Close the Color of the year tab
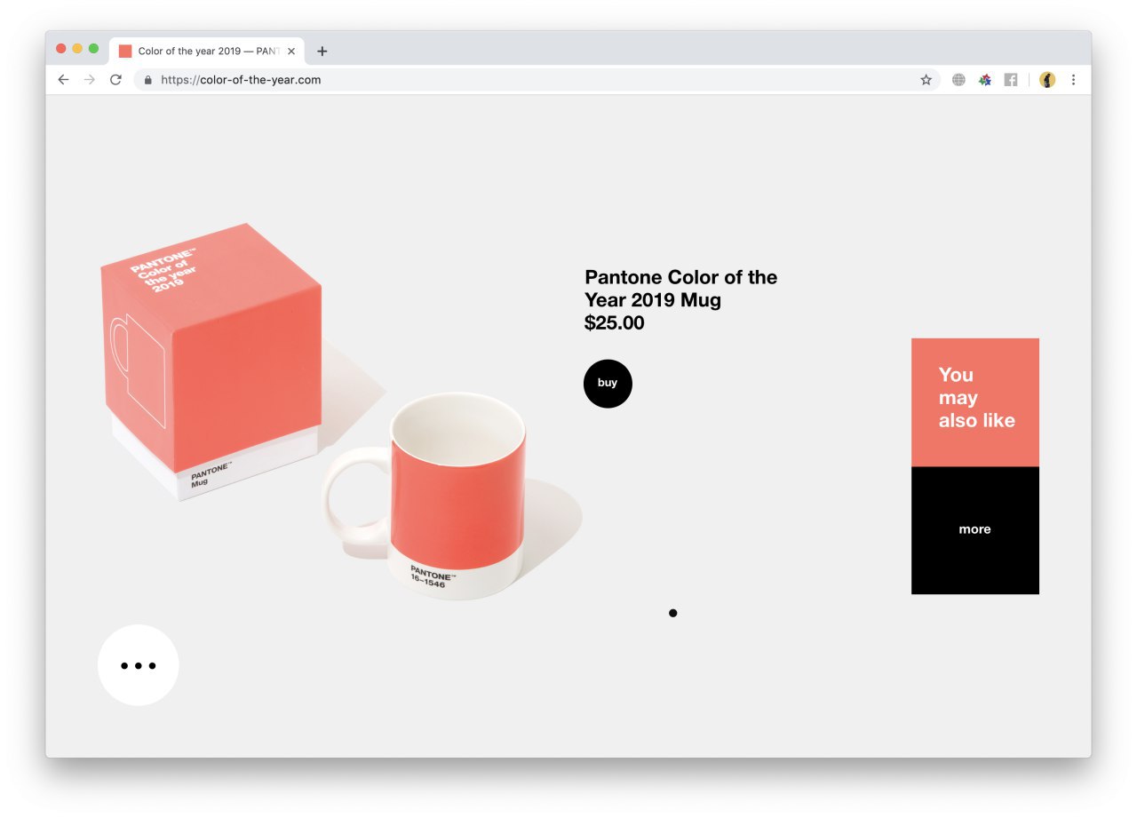The width and height of the screenshot is (1137, 818). tap(291, 52)
